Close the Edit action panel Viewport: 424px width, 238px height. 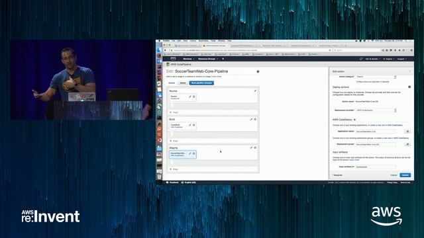(409, 71)
